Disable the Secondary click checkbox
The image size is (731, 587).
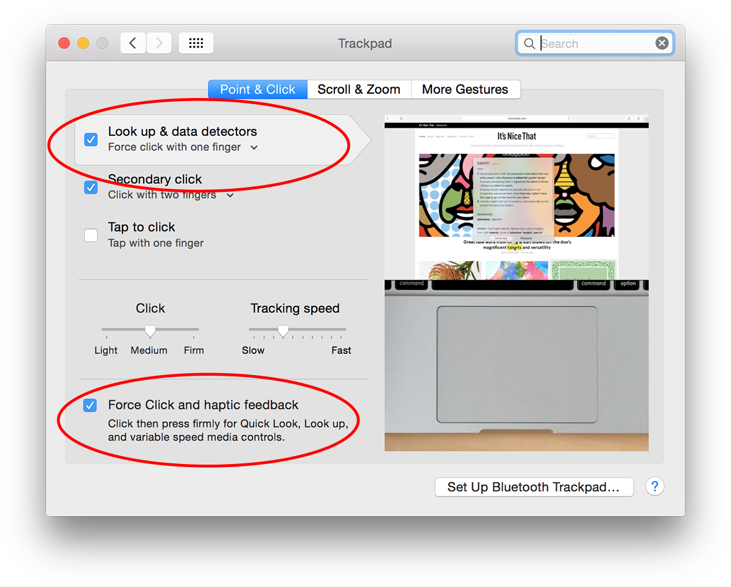91,187
